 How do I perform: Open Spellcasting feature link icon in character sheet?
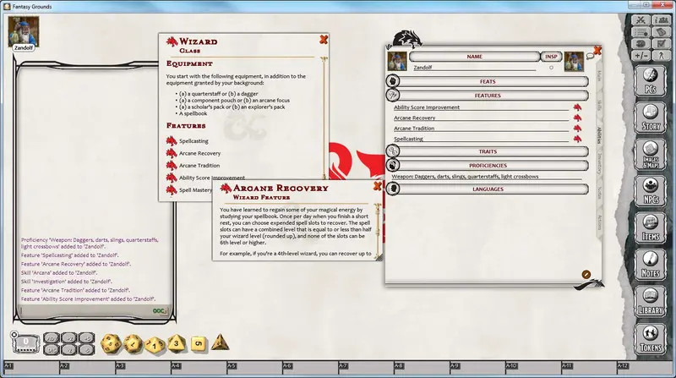[x=577, y=139]
